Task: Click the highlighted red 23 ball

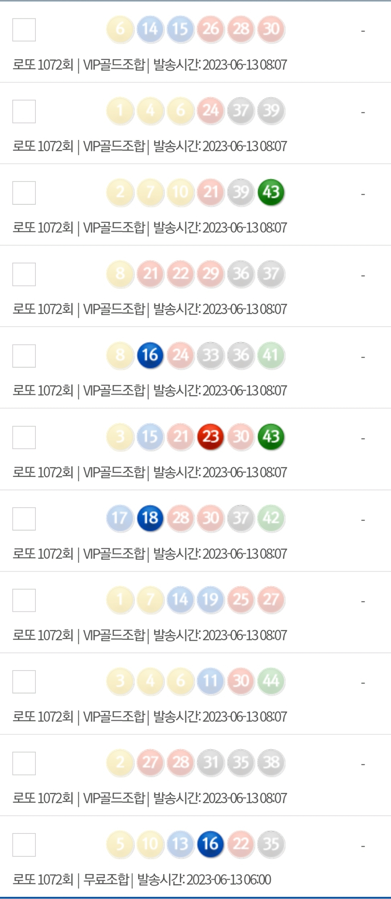Action: tap(210, 437)
